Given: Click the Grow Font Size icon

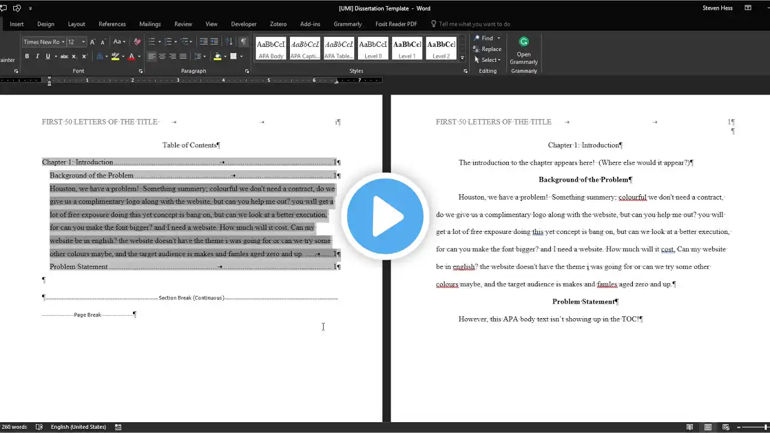Looking at the screenshot, I should (x=92, y=41).
